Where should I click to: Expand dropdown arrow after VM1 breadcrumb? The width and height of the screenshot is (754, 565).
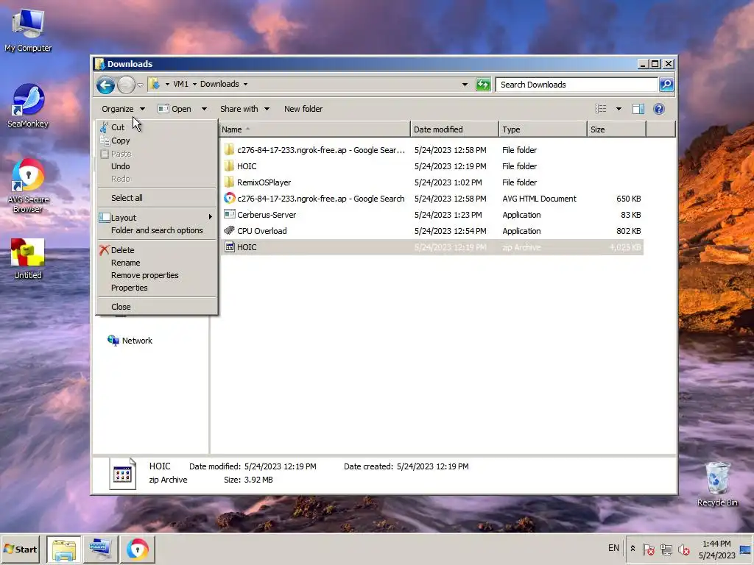(194, 84)
